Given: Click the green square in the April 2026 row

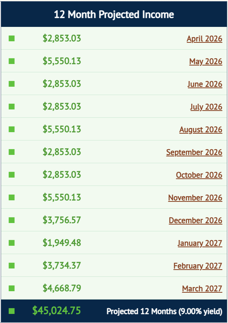Looking at the screenshot, I should click(x=12, y=38).
